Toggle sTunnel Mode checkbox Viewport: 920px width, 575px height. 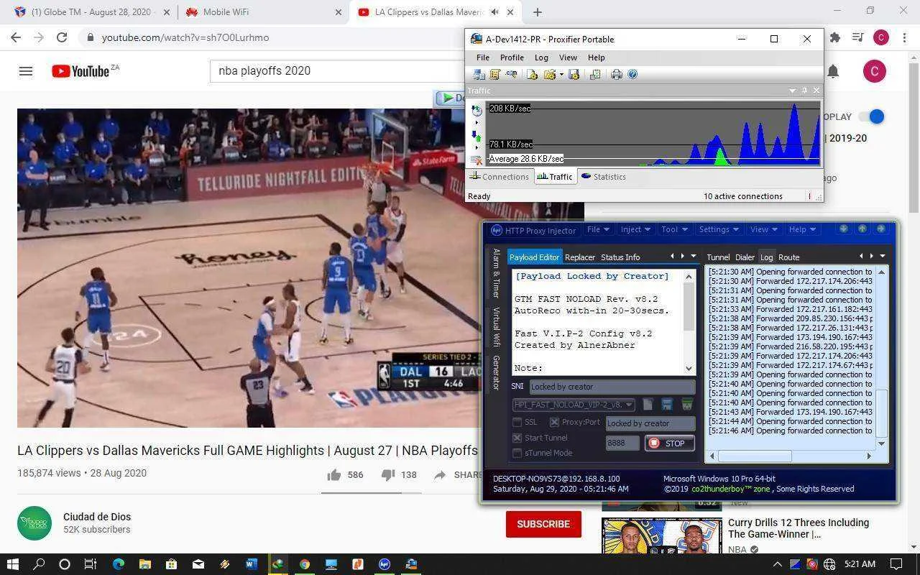(517, 453)
